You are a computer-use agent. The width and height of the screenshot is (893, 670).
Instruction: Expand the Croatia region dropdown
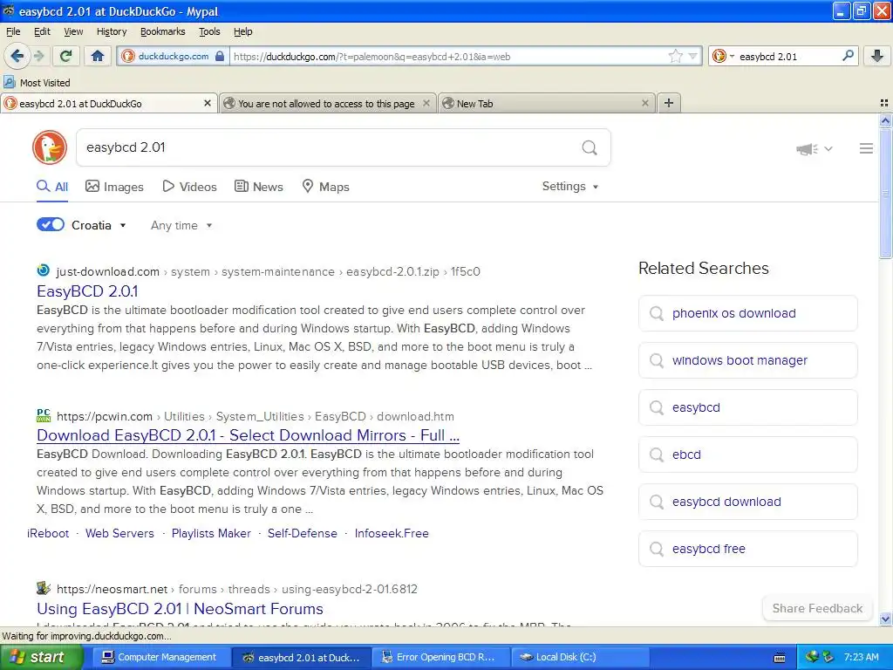(x=99, y=225)
